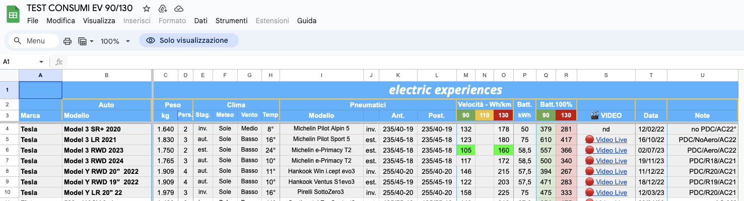Select column B header
This screenshot has height=201, width=744.
pos(107,76)
